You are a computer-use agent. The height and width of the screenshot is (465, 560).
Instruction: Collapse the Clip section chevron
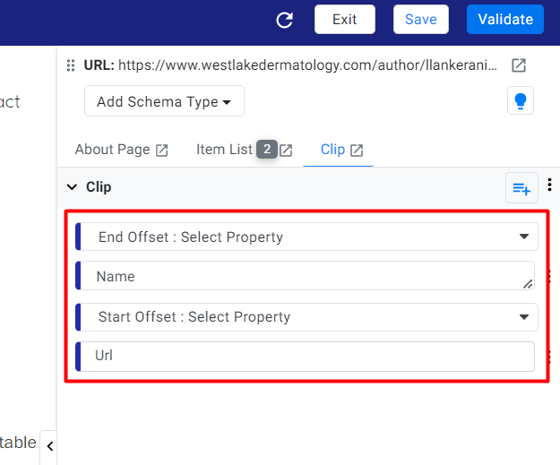pyautogui.click(x=73, y=186)
